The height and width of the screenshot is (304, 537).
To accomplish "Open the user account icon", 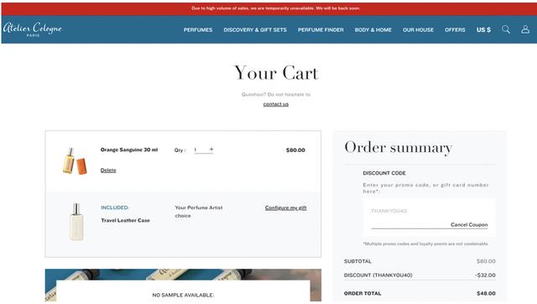I will [525, 29].
